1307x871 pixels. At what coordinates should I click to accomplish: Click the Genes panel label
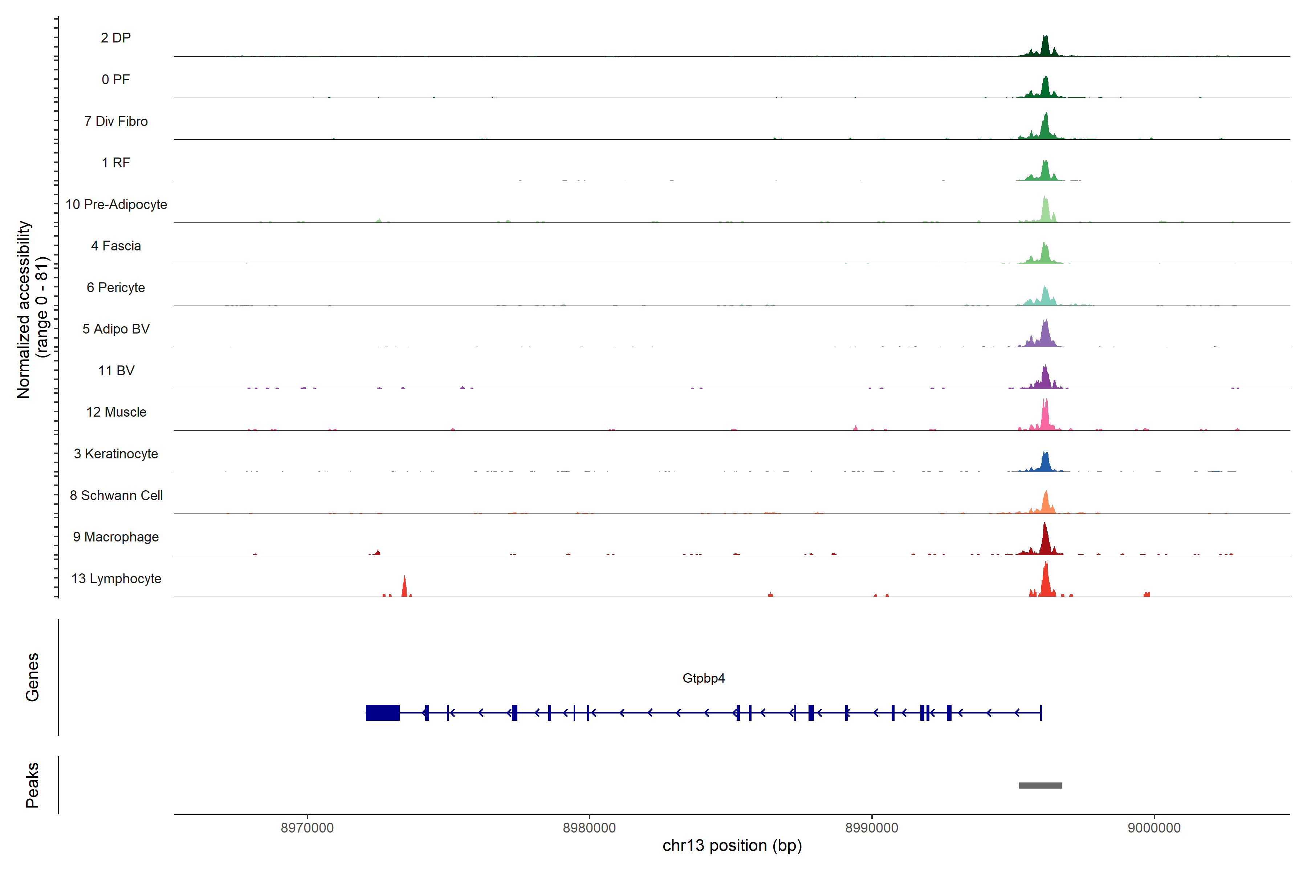click(x=32, y=676)
